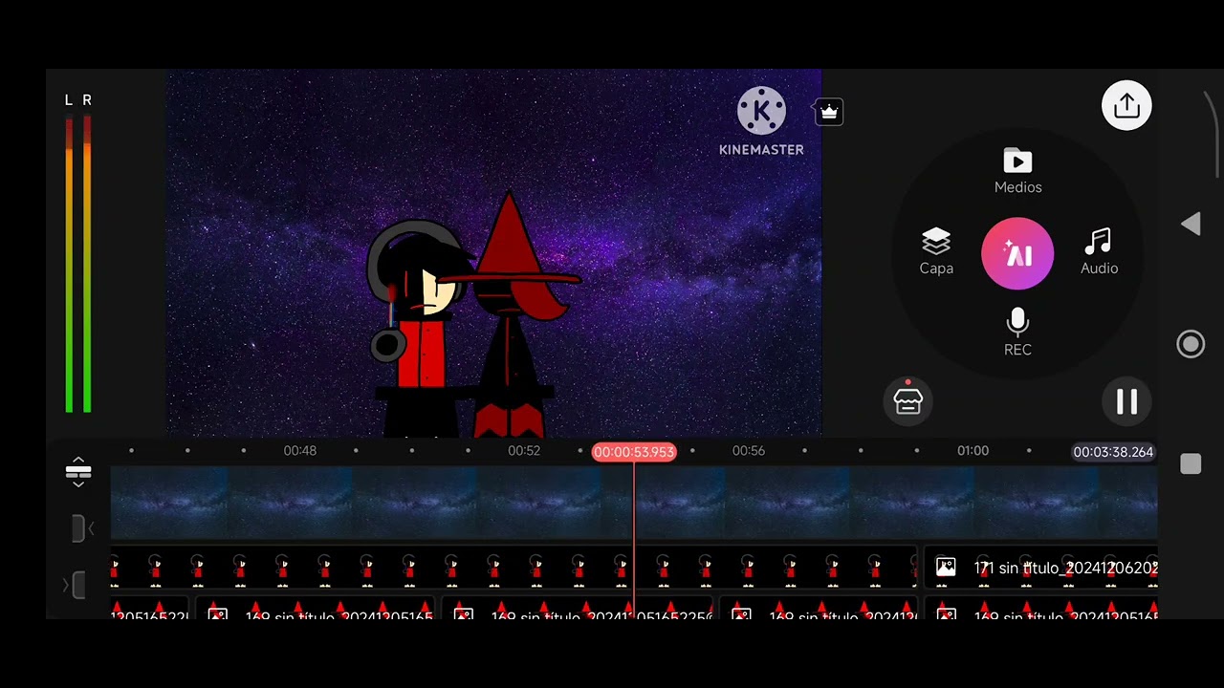Tap the 01:00 ruler mark
Screen dimensions: 1224x688
973,450
